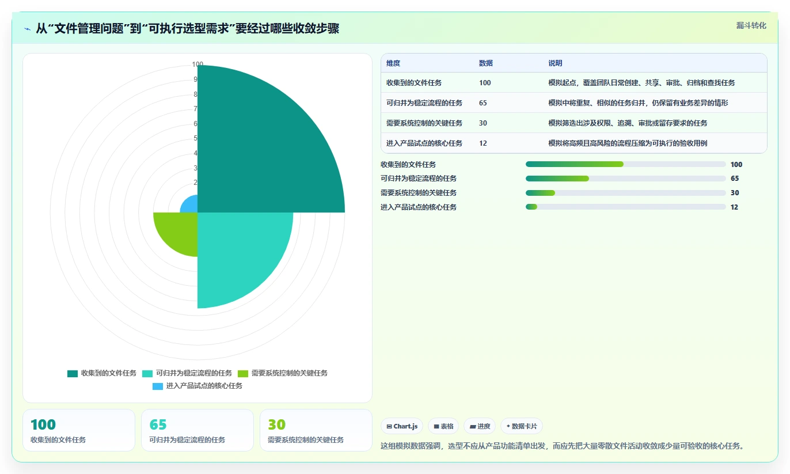Click description starting 模拟中将重复
Image resolution: width=790 pixels, height=474 pixels.
point(638,103)
